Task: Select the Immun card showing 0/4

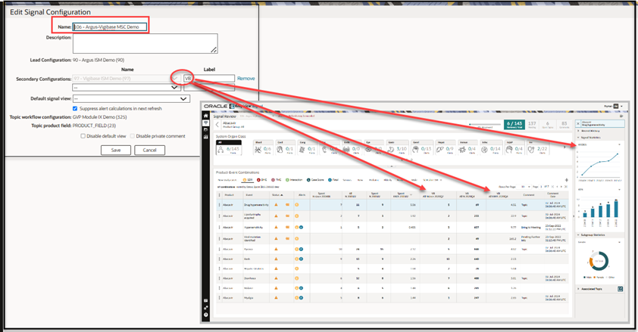Action: click(468, 147)
